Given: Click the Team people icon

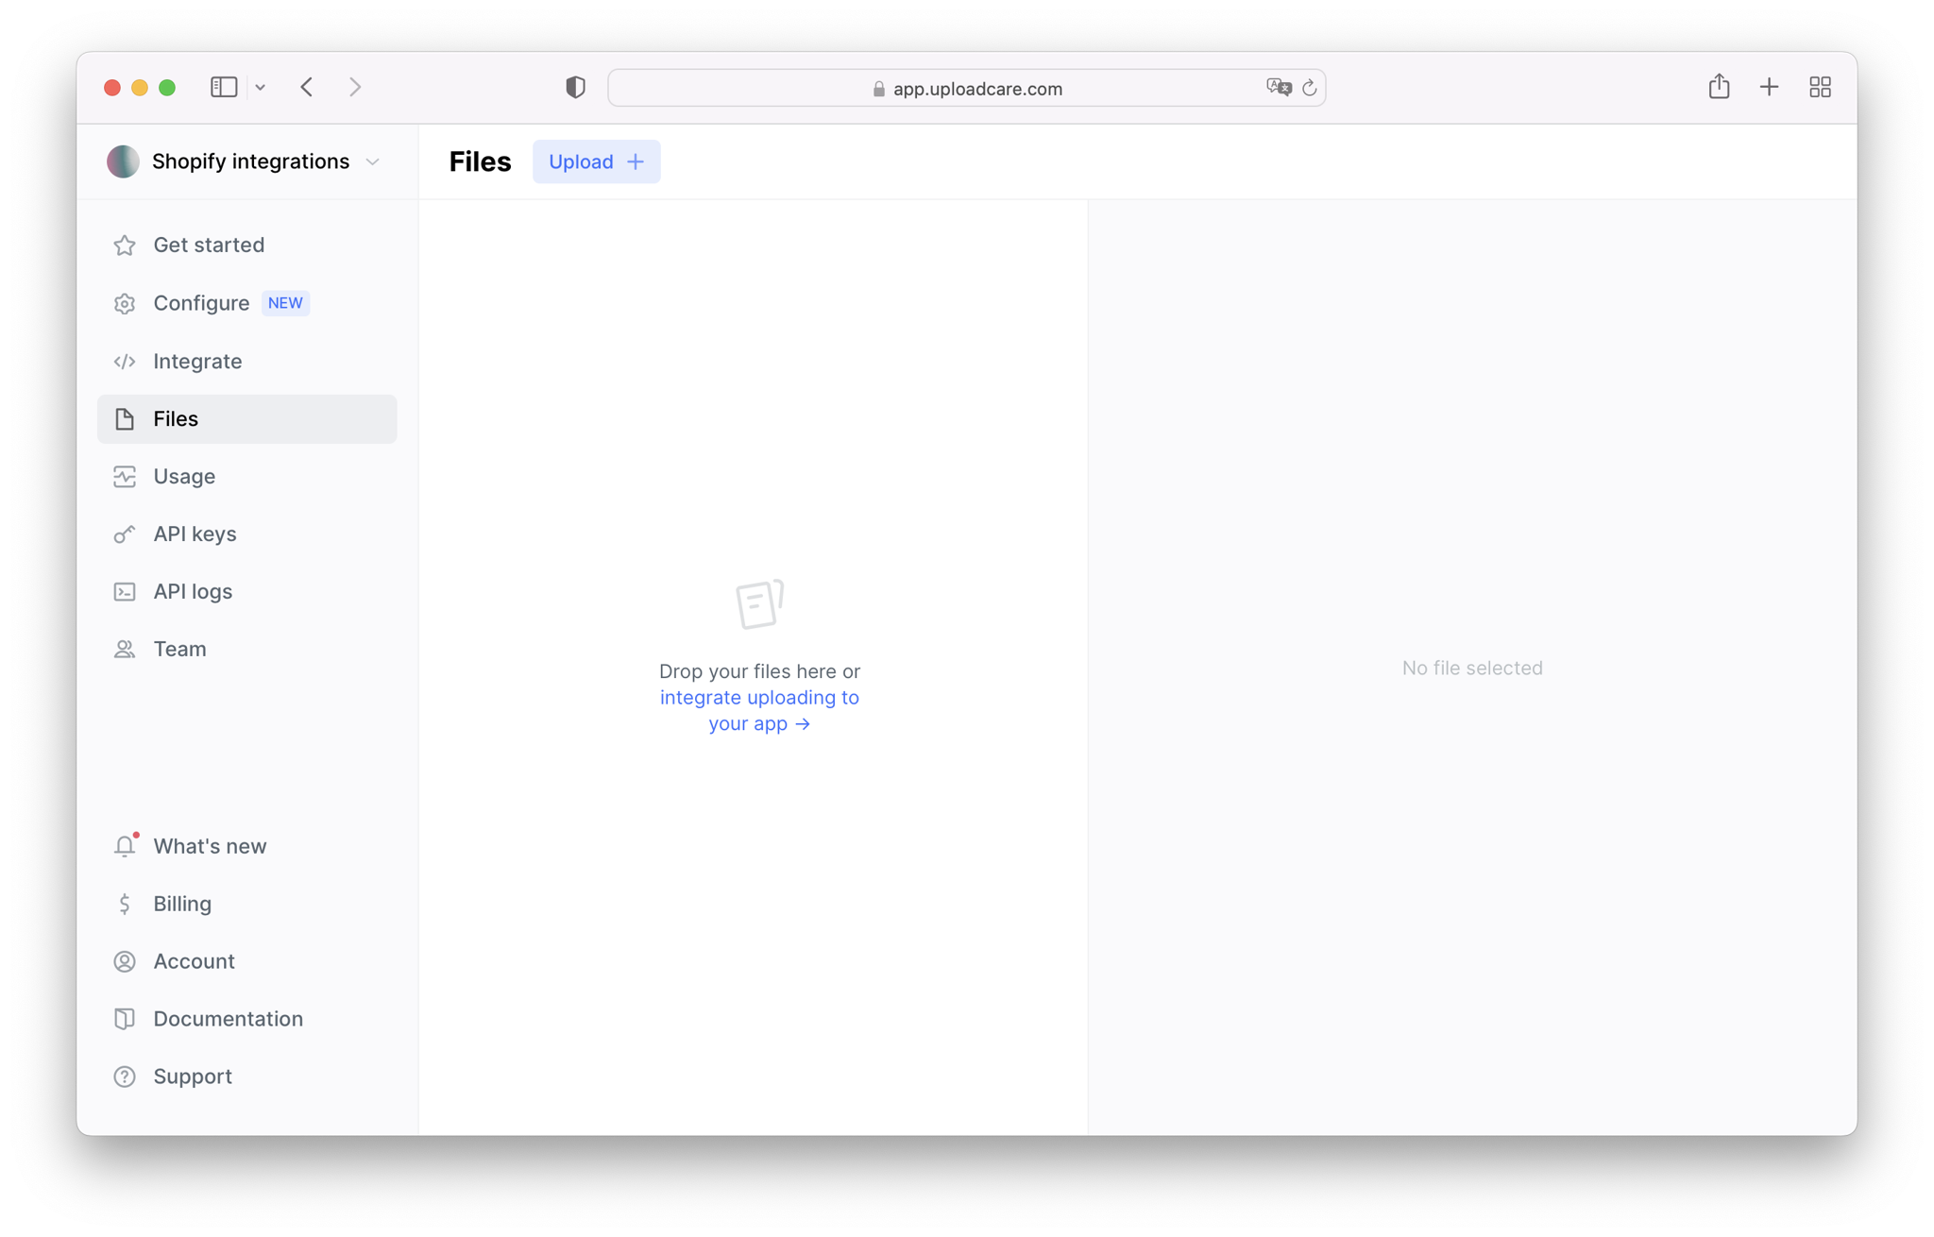Looking at the screenshot, I should [x=125, y=650].
